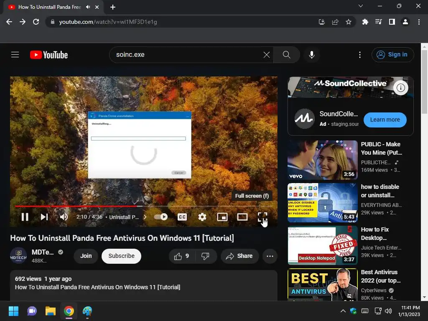
Task: Open the PUBLIC Make You Mine thumbnail
Action: [x=323, y=160]
